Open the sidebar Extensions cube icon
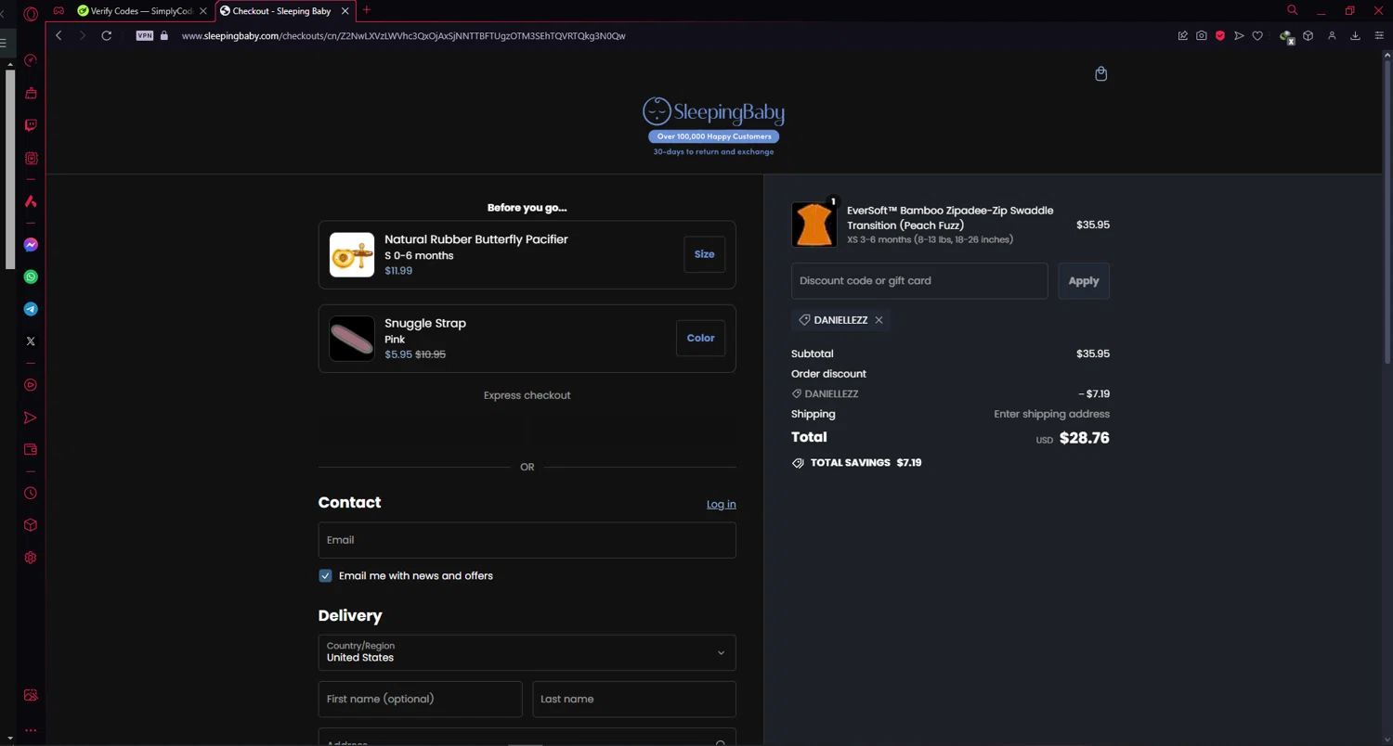This screenshot has height=746, width=1393. [31, 525]
